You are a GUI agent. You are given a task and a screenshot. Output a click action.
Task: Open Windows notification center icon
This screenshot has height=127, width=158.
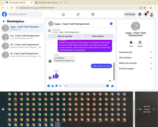click(154, 109)
